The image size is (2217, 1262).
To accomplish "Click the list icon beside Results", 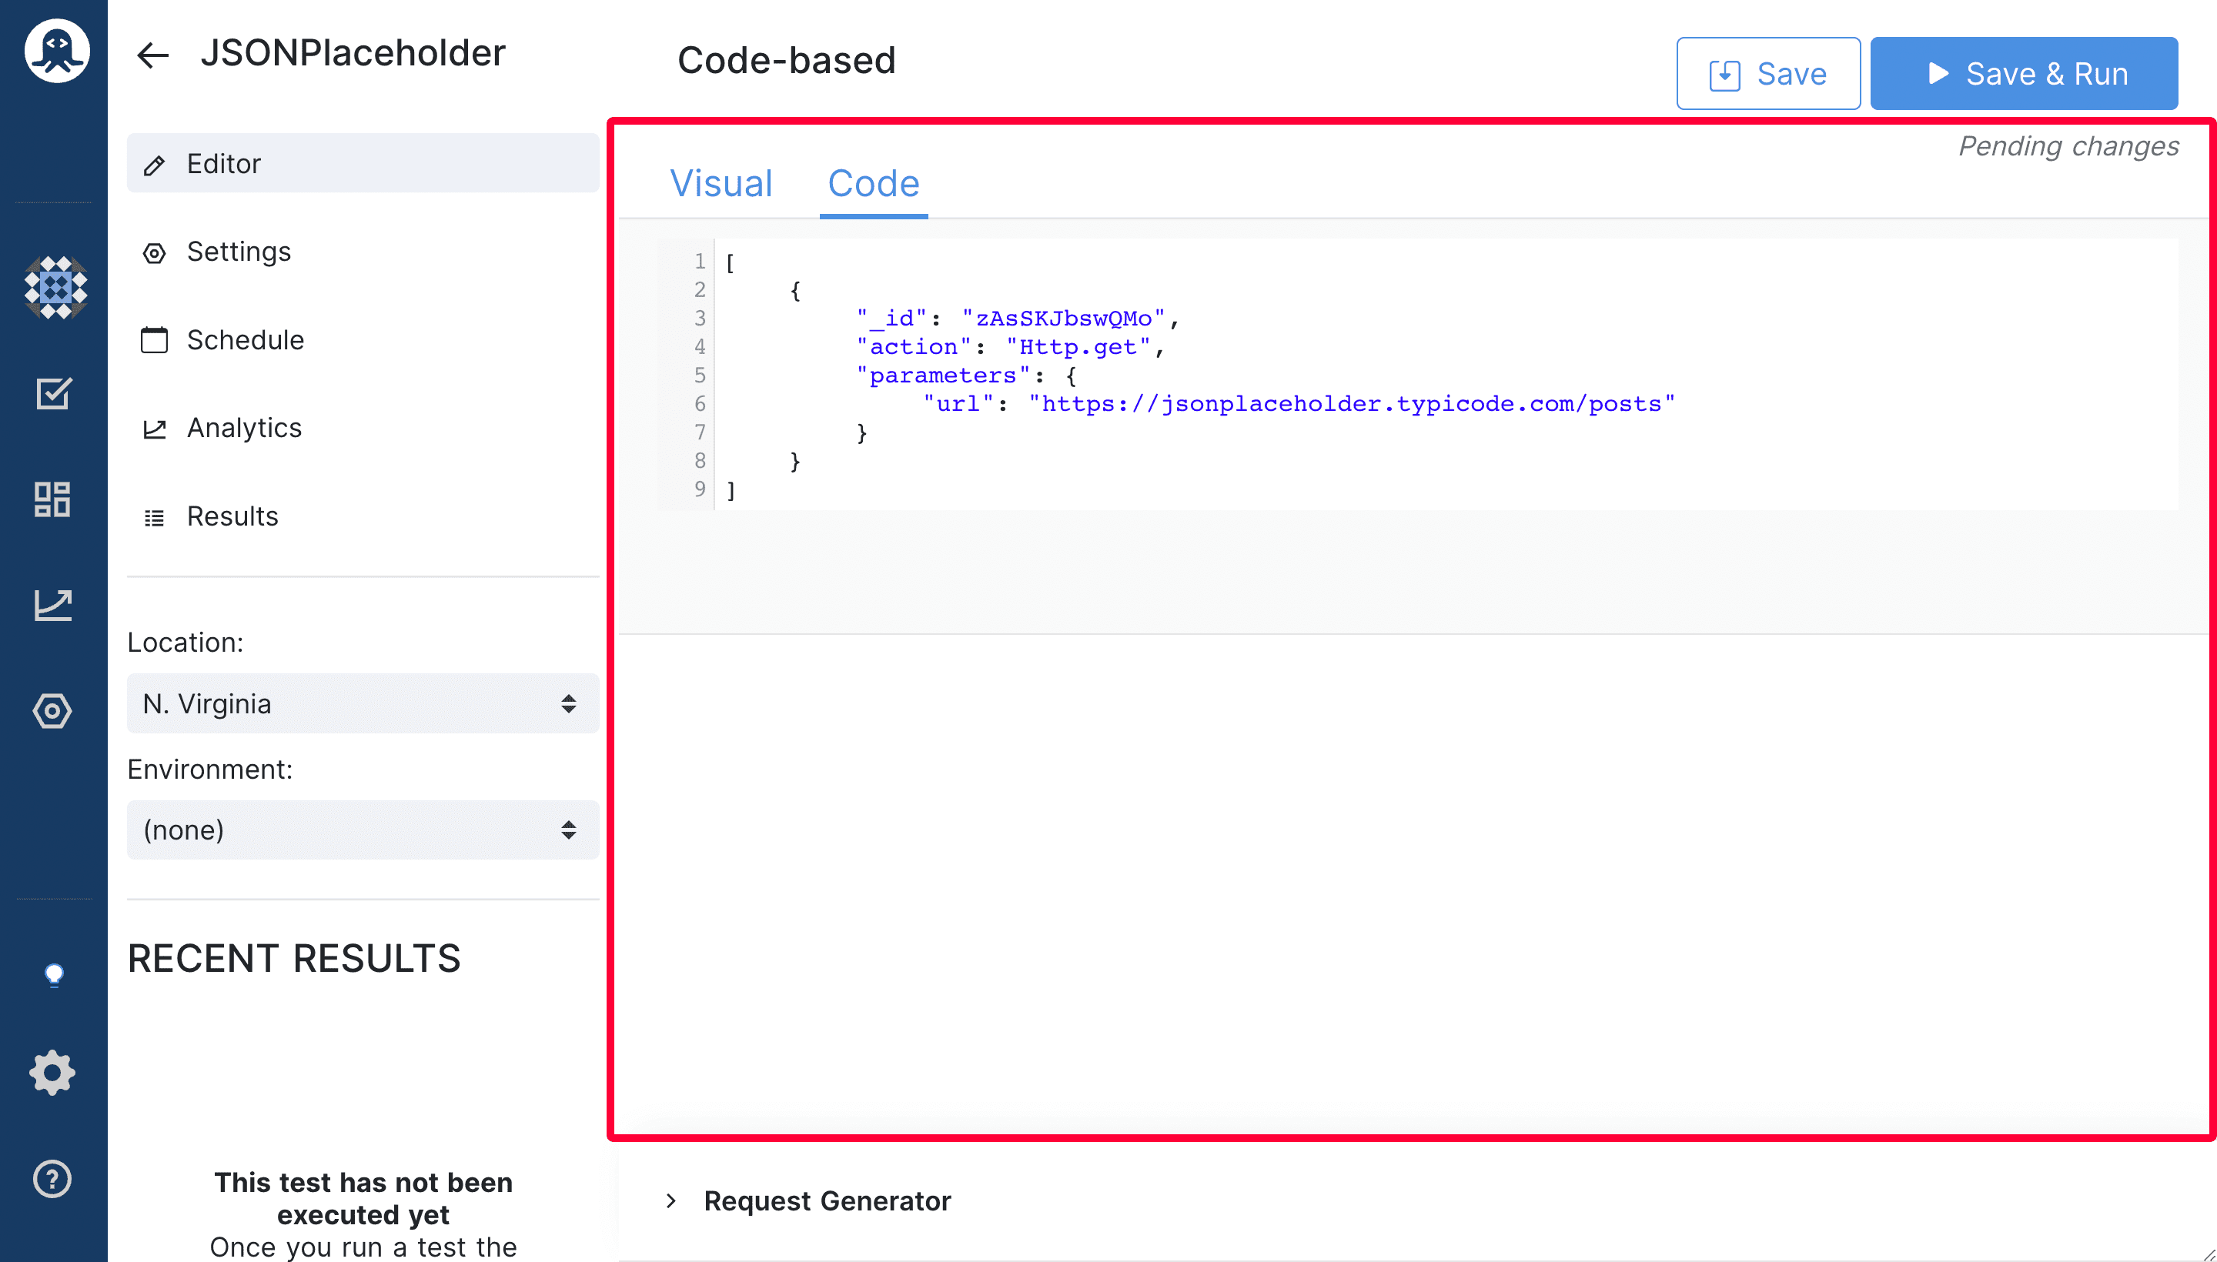I will pos(154,519).
